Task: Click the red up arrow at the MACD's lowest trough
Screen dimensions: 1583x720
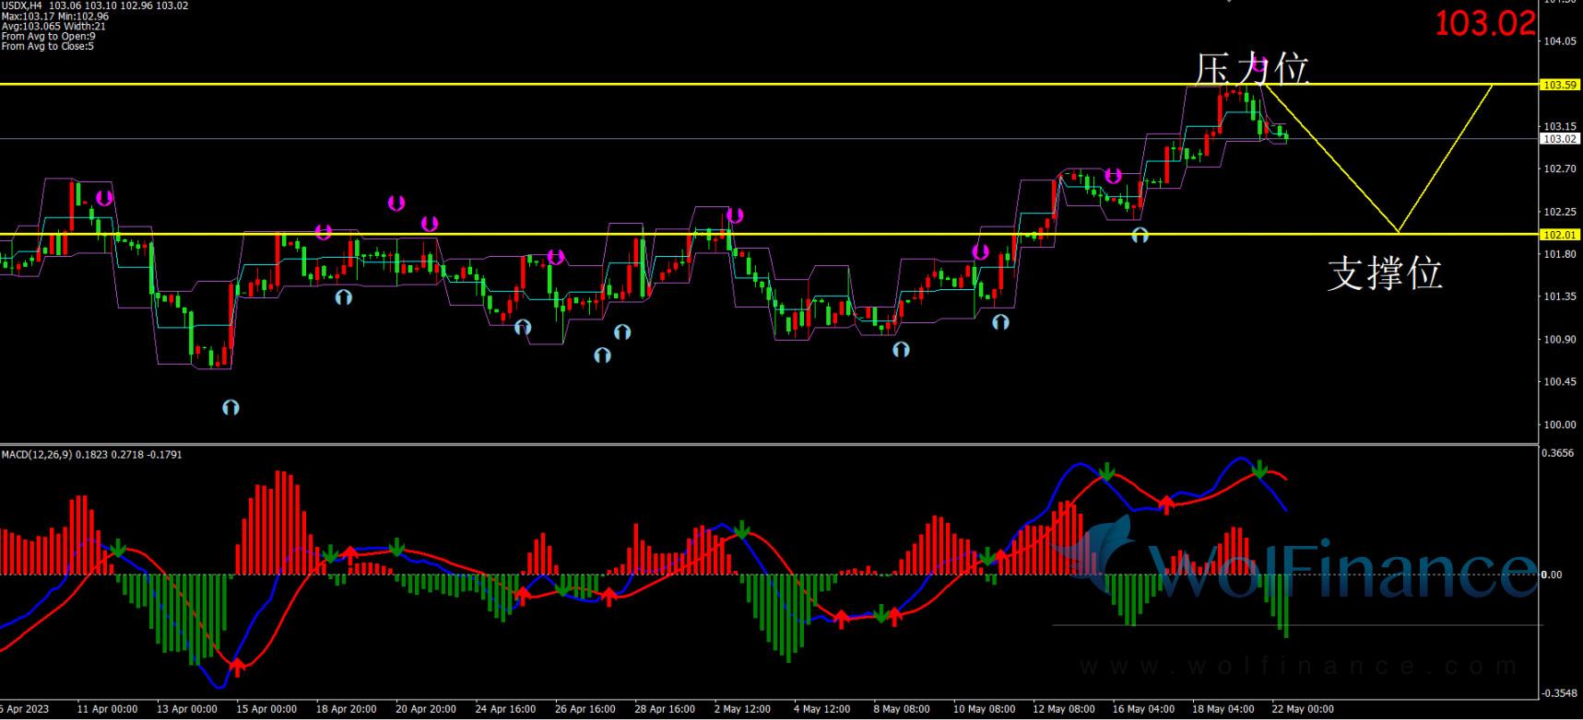Action: [x=238, y=667]
